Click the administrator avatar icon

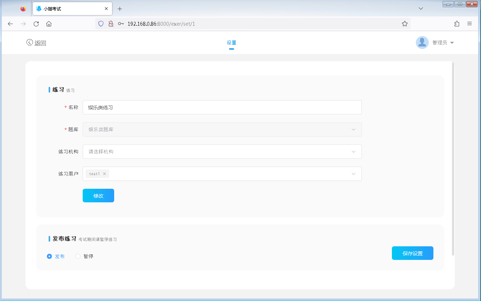(422, 43)
